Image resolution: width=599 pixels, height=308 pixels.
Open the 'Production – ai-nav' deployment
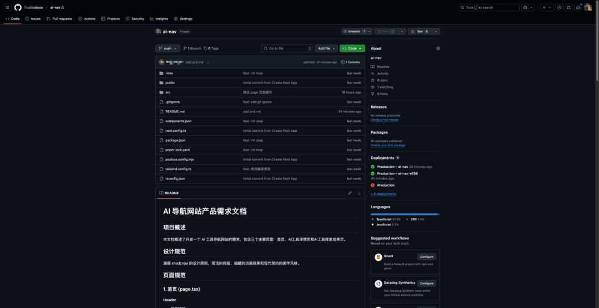tap(393, 167)
